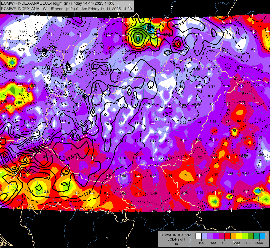The height and width of the screenshot is (248, 270).
Task: Click the 1600 legend tick label
Action: pos(247,243)
